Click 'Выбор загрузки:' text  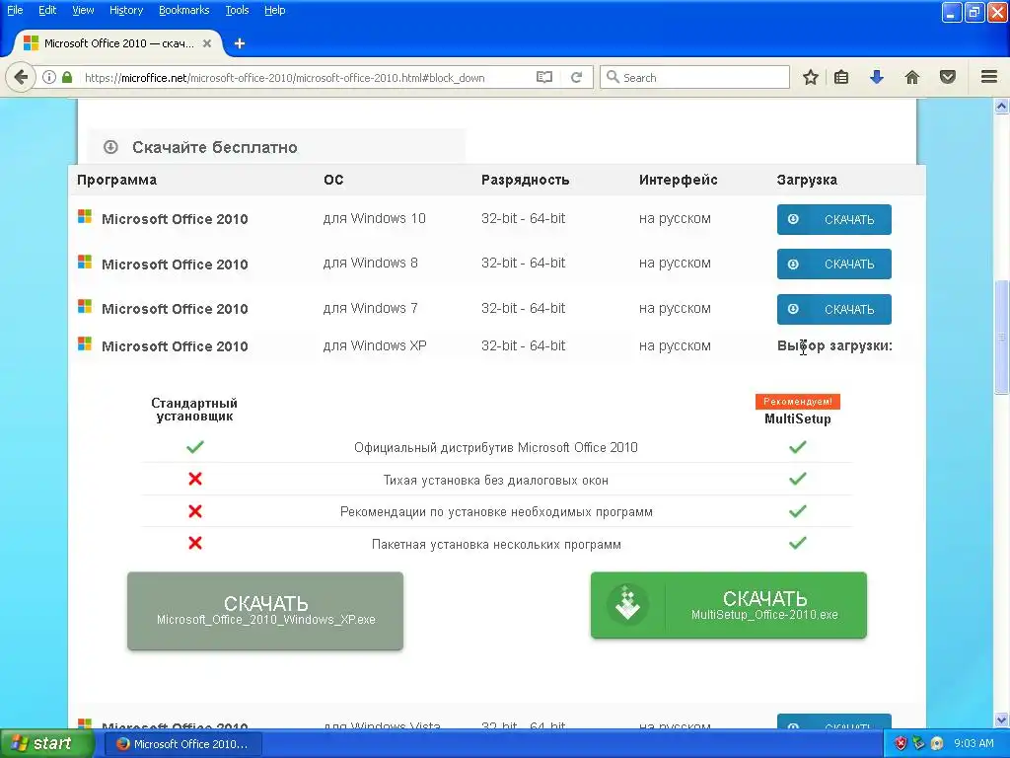point(834,346)
